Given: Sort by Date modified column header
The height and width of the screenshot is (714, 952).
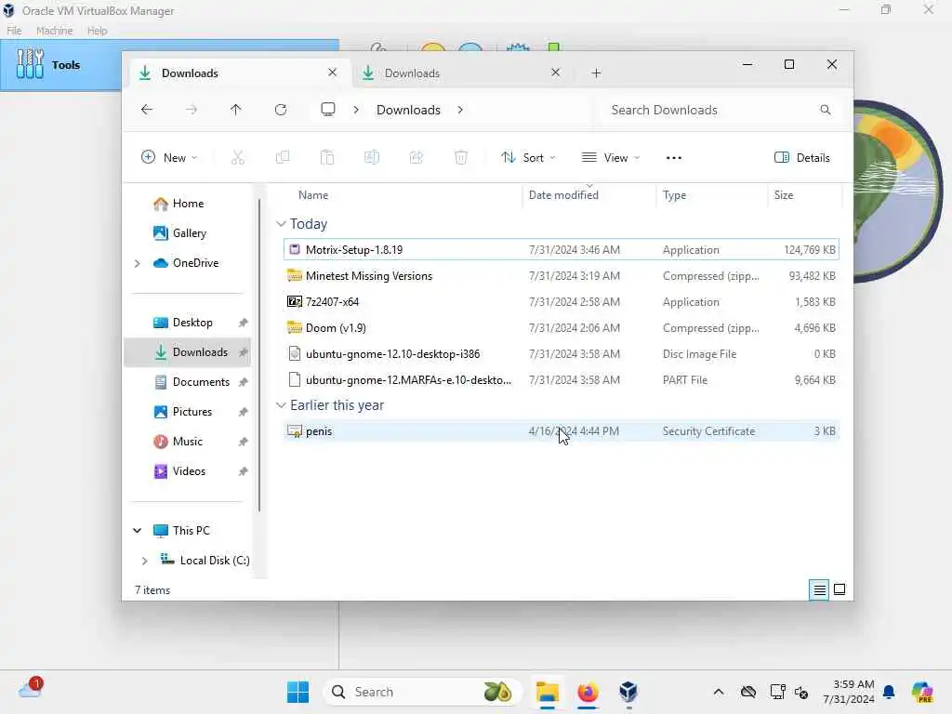Looking at the screenshot, I should [563, 195].
